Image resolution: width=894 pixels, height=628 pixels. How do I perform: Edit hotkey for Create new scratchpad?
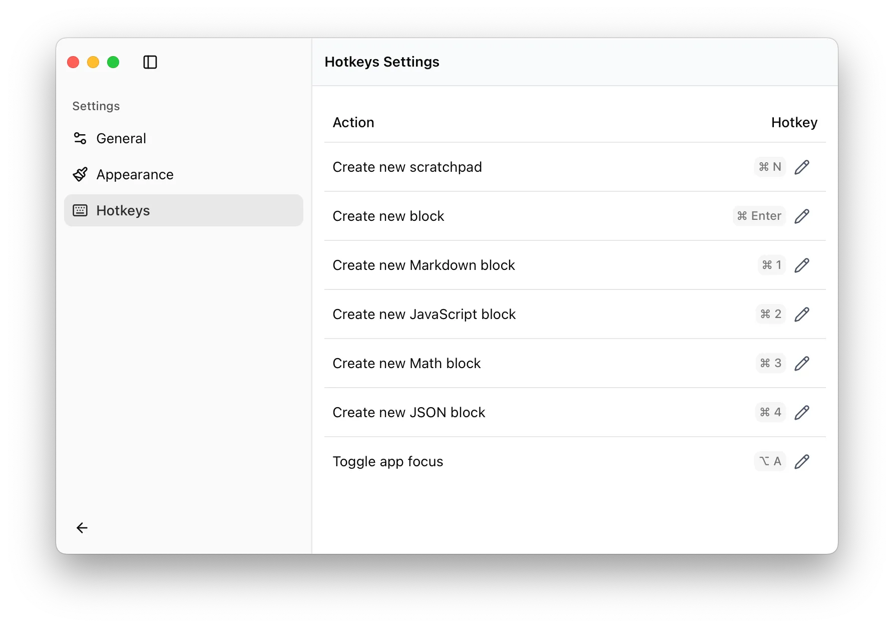801,167
